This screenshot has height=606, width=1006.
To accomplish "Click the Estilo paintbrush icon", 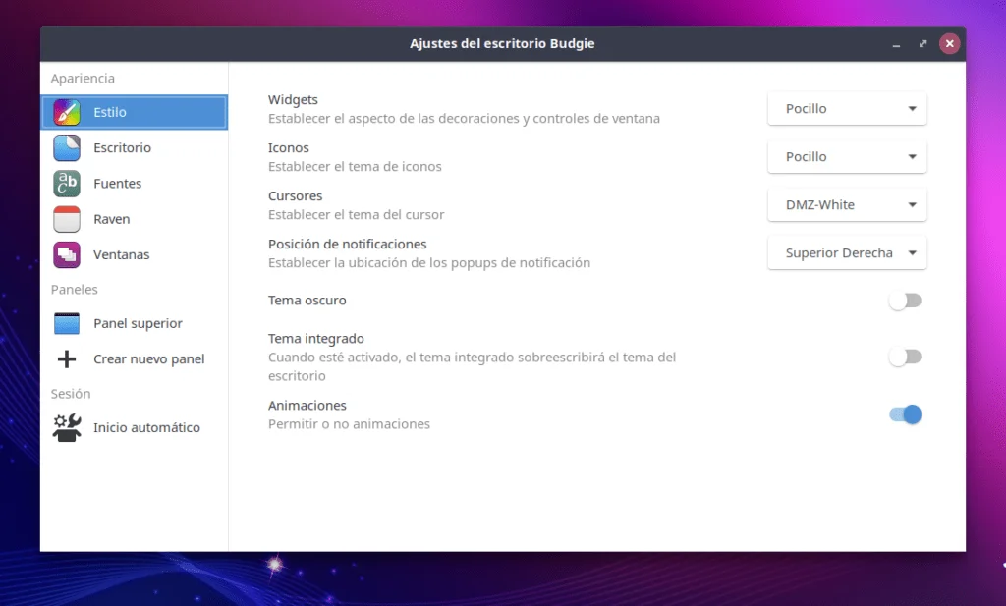I will pyautogui.click(x=67, y=112).
